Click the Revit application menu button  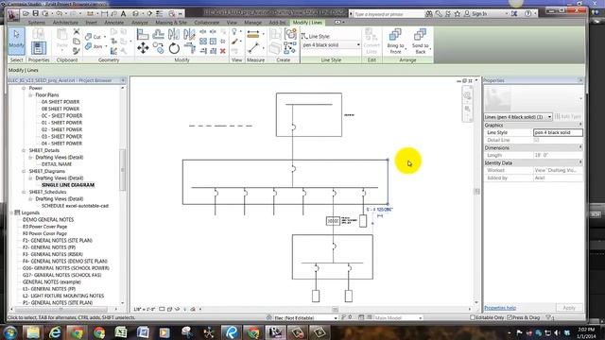[12, 15]
